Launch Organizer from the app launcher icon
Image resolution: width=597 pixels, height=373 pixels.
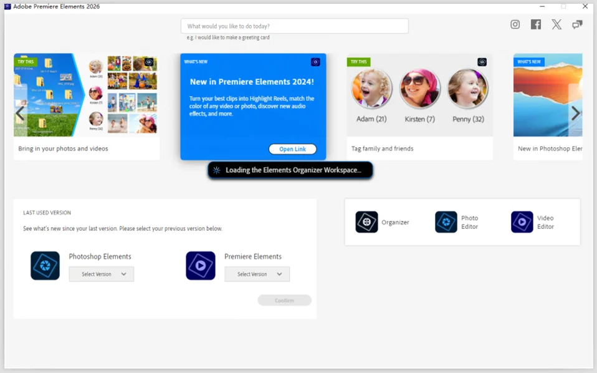(x=366, y=222)
